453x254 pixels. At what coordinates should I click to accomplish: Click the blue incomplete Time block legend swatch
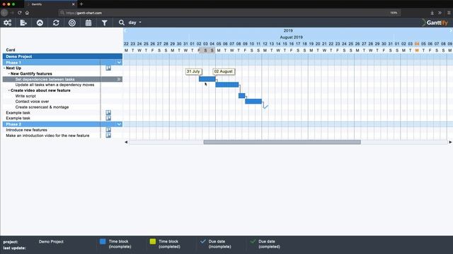click(x=103, y=241)
